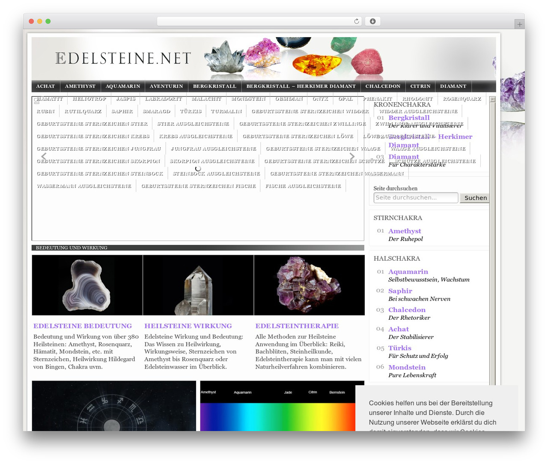The width and height of the screenshot is (548, 464).
Task: Click the Suchen button
Action: click(475, 198)
